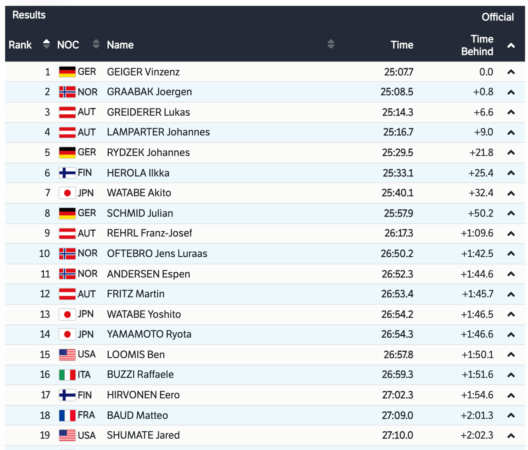Sort table by NOC sort arrows
The image size is (528, 450).
point(96,44)
